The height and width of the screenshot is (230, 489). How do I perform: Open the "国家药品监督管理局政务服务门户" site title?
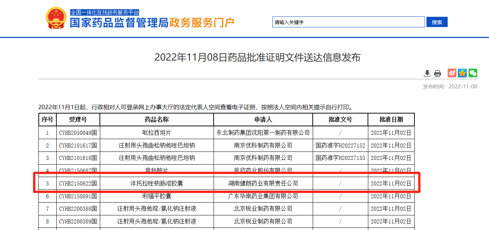coord(152,23)
